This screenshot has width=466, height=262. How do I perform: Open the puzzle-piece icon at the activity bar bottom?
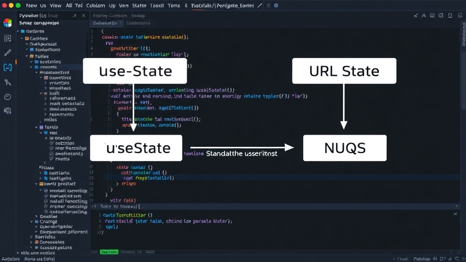pos(8,111)
